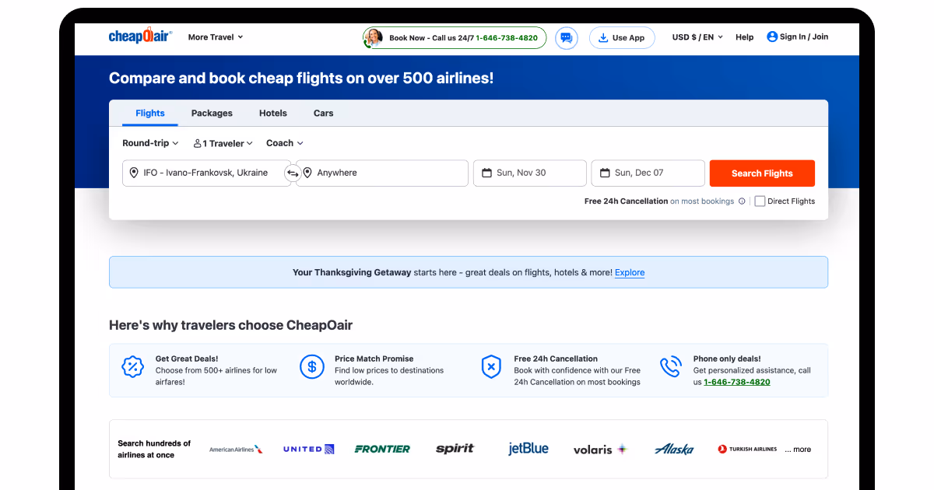Open the Thanksgiving Explore link
The image size is (934, 490).
coord(629,272)
